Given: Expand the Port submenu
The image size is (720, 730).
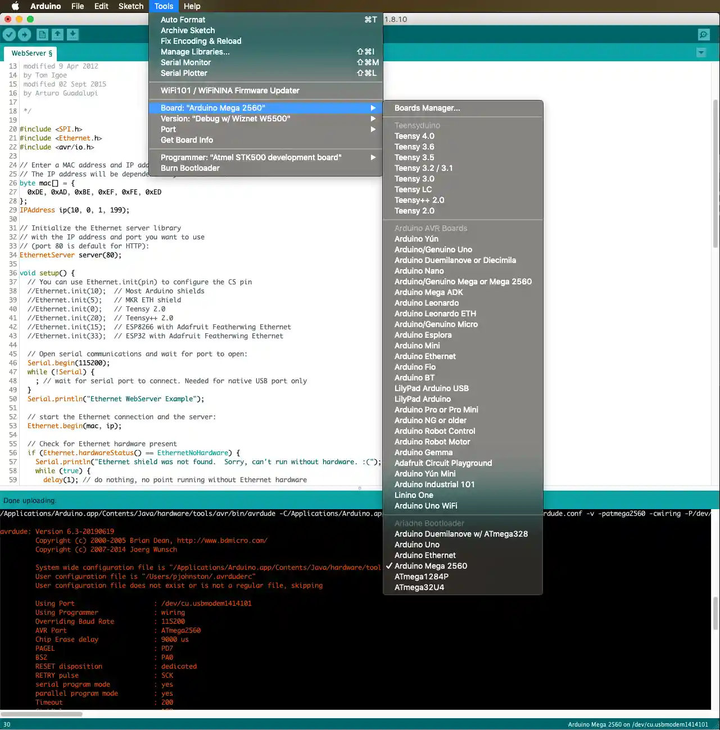Looking at the screenshot, I should point(373,129).
